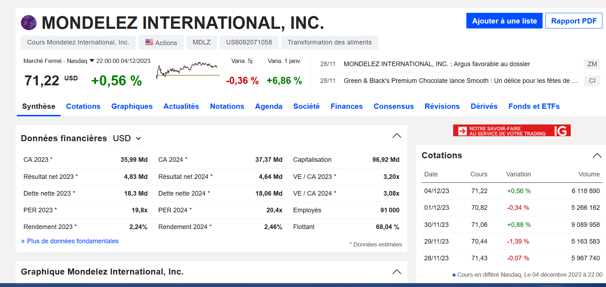The width and height of the screenshot is (606, 287).
Task: Collapse the Graphique Mondelez International panel
Action: (397, 272)
